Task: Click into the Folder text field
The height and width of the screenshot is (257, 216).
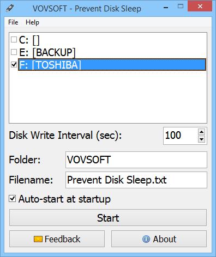Action: (x=136, y=160)
